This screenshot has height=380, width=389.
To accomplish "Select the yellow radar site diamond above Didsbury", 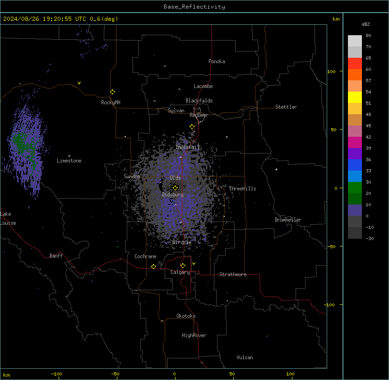I will (x=175, y=188).
